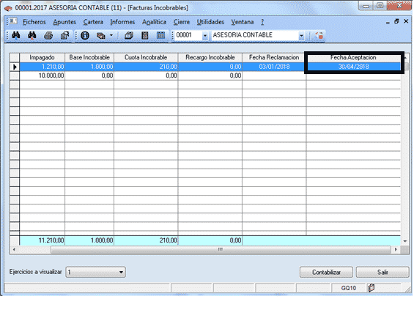Open the Ficheros menu
Screen dimensions: 414x310
tap(34, 22)
